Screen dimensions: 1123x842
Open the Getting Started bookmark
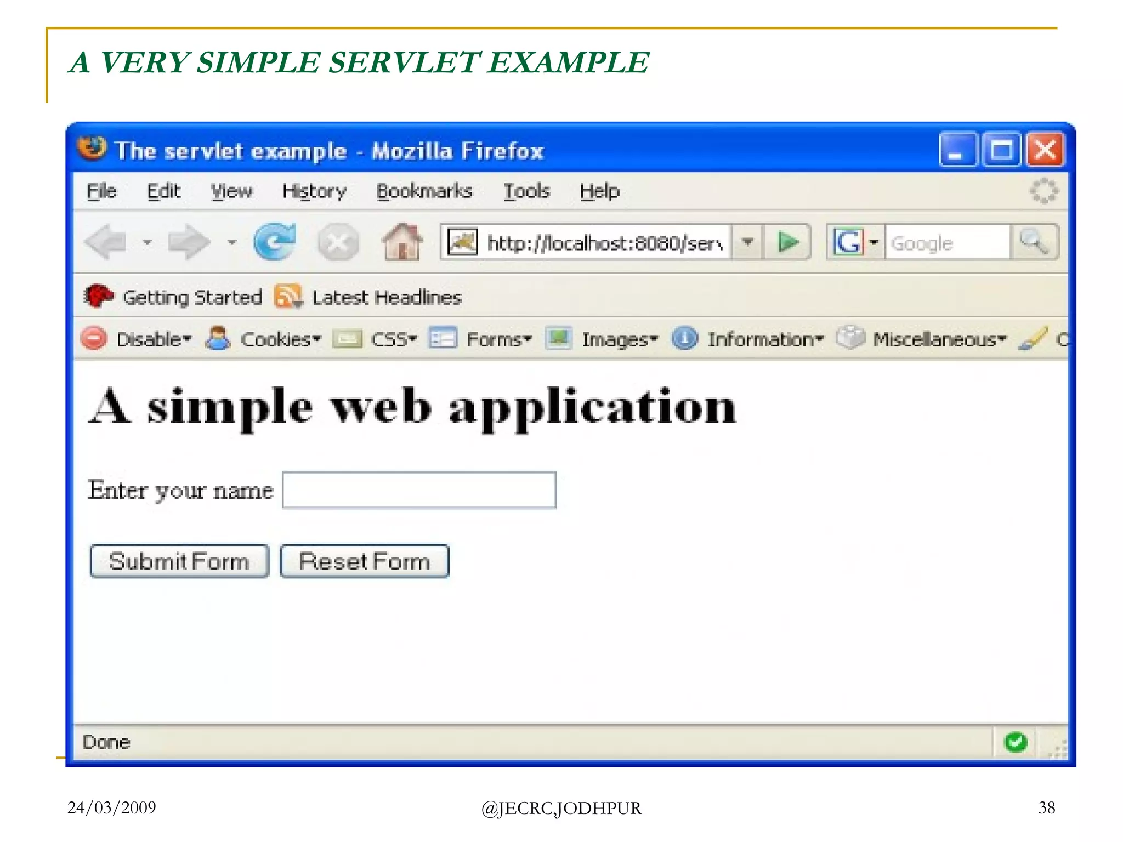click(x=191, y=297)
